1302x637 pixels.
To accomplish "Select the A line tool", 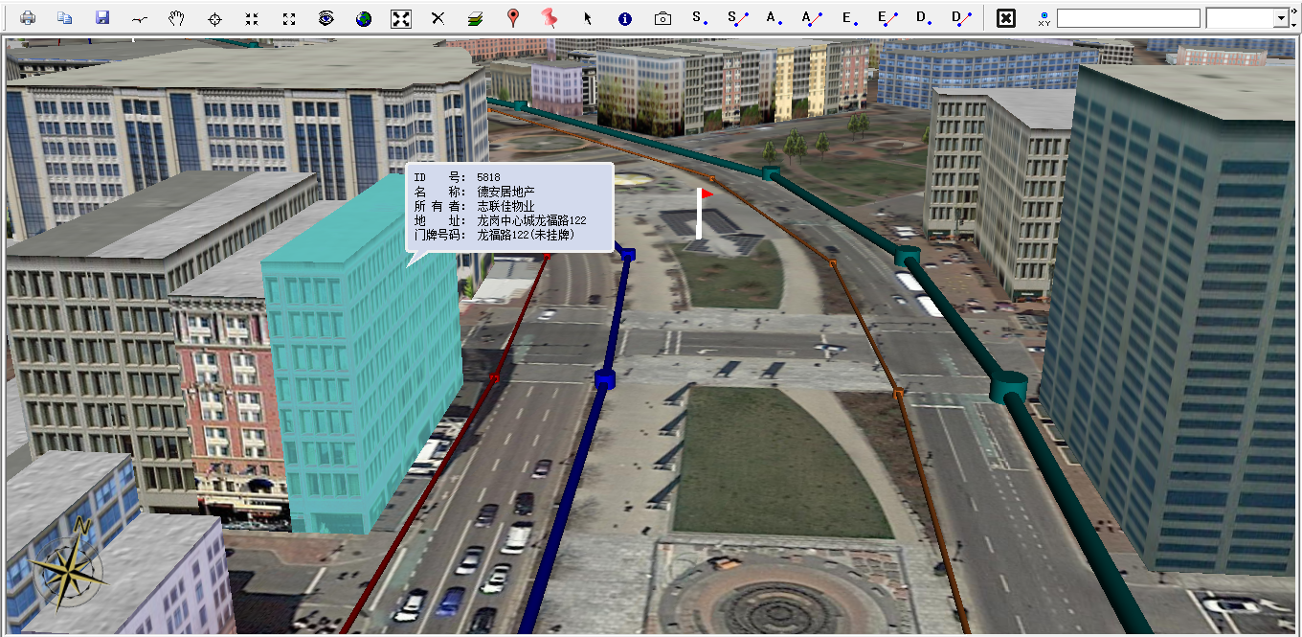I will coord(812,18).
